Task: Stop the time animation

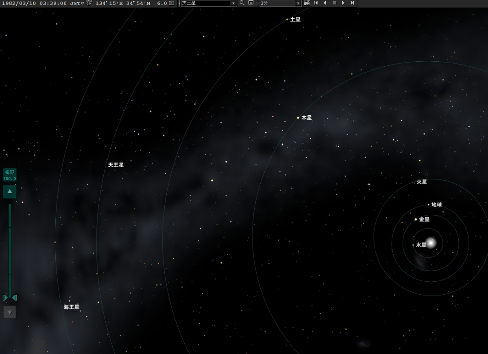Action: (334, 3)
